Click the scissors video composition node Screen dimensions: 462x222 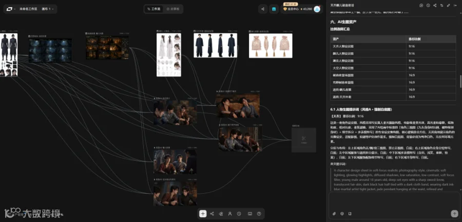tap(304, 140)
